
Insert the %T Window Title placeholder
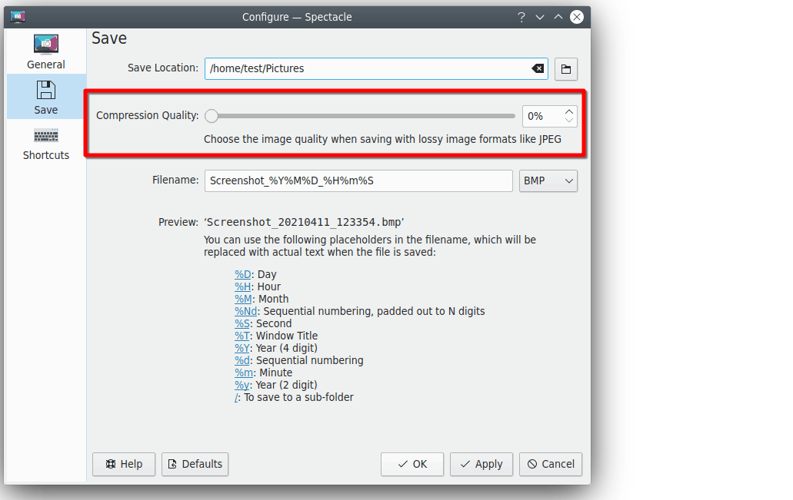(242, 336)
